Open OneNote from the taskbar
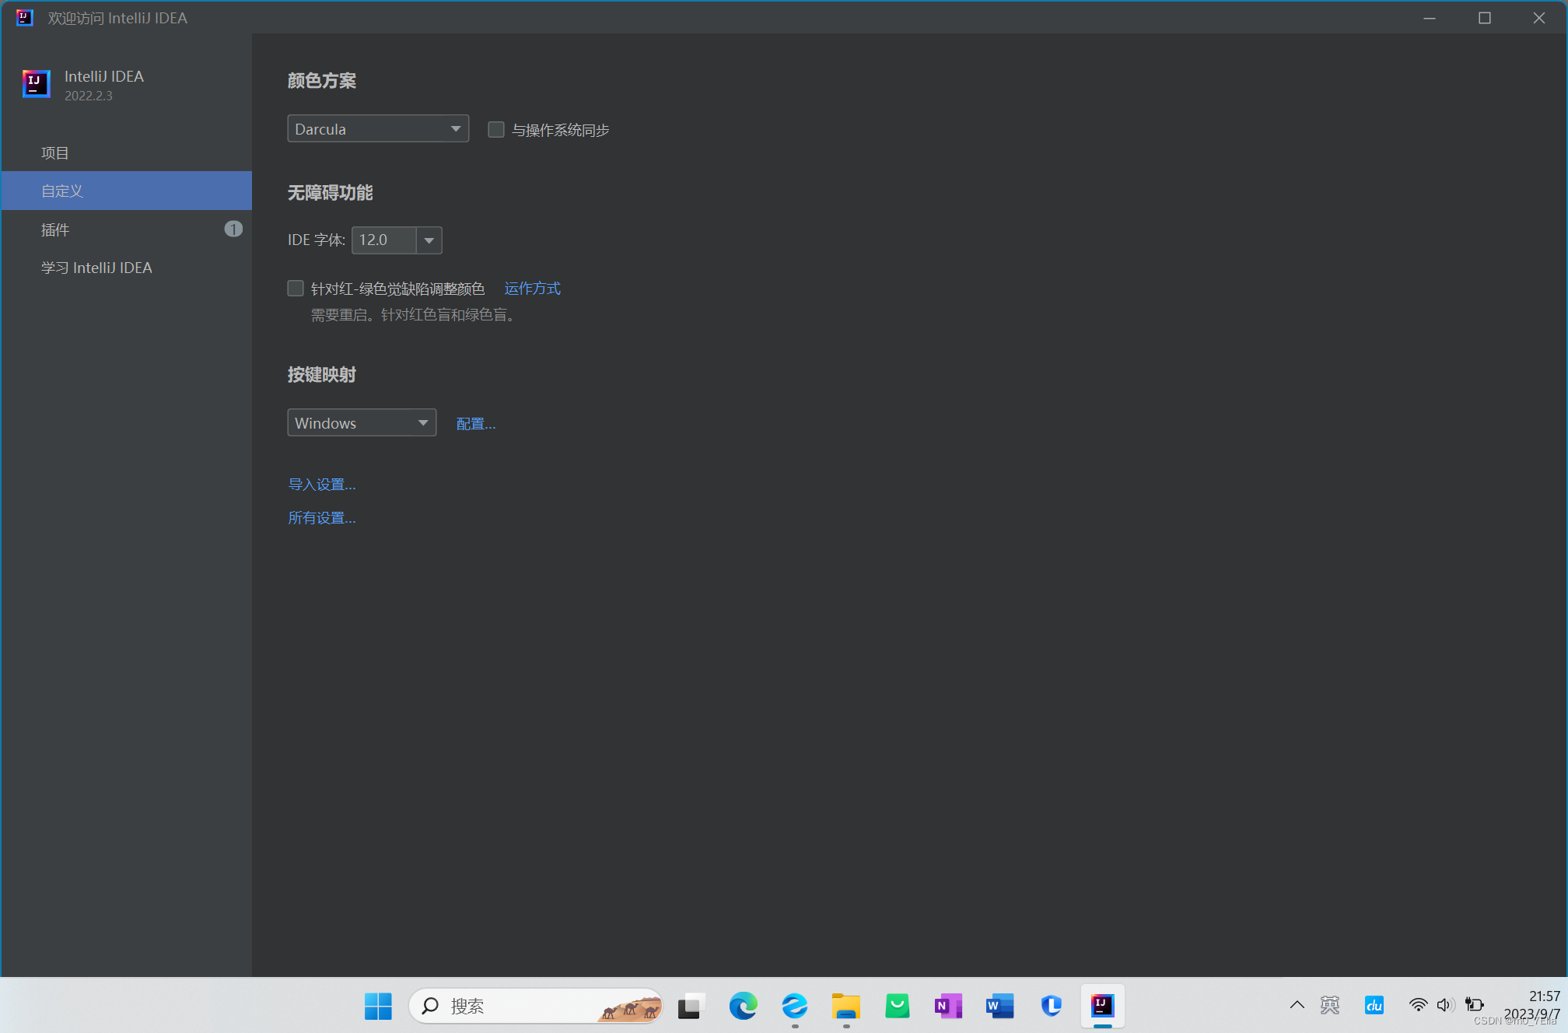 [x=947, y=1005]
